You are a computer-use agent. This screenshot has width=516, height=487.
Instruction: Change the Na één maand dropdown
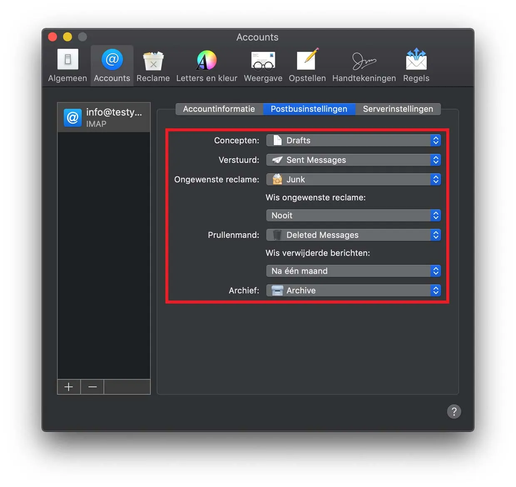353,271
